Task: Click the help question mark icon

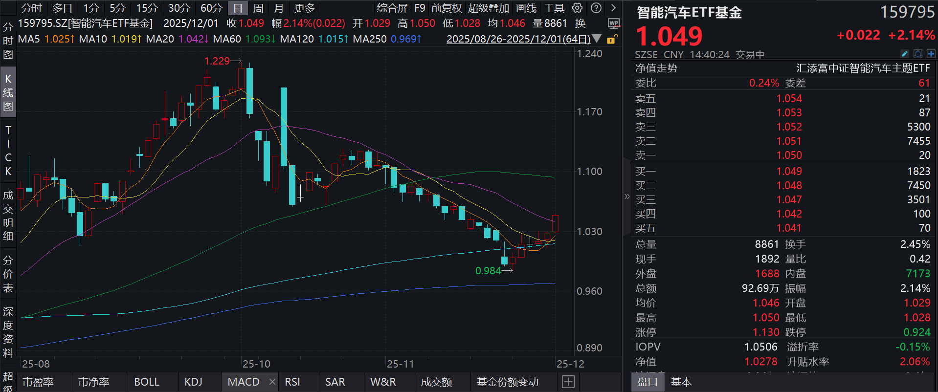Action: (x=596, y=8)
